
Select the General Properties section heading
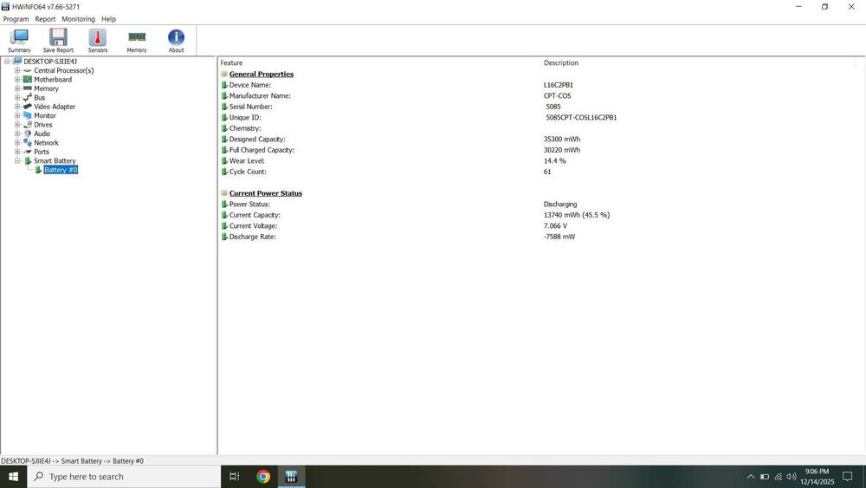262,74
